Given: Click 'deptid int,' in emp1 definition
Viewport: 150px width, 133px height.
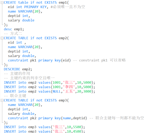Looking at the screenshot, I should coord(19,16).
